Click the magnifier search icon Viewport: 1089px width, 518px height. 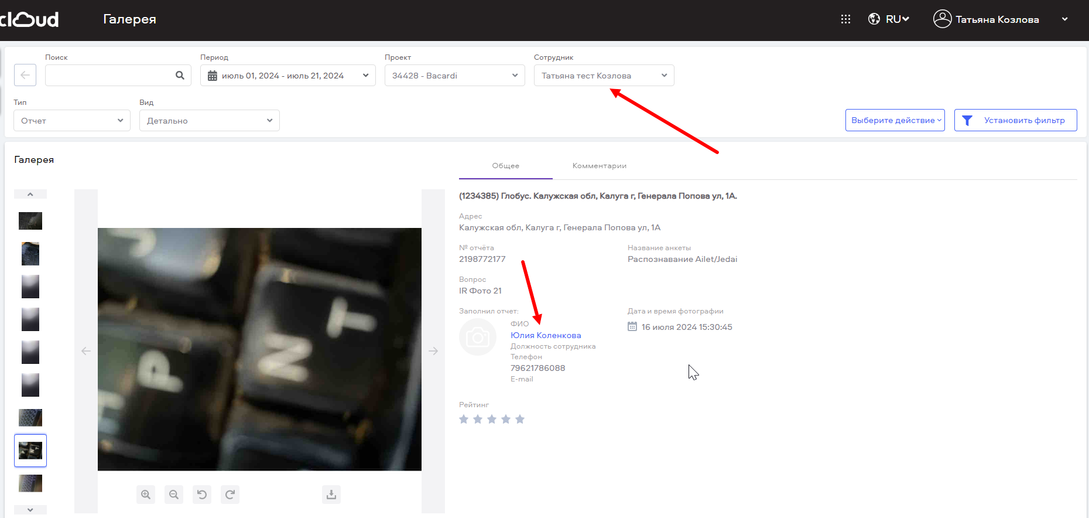click(x=180, y=75)
